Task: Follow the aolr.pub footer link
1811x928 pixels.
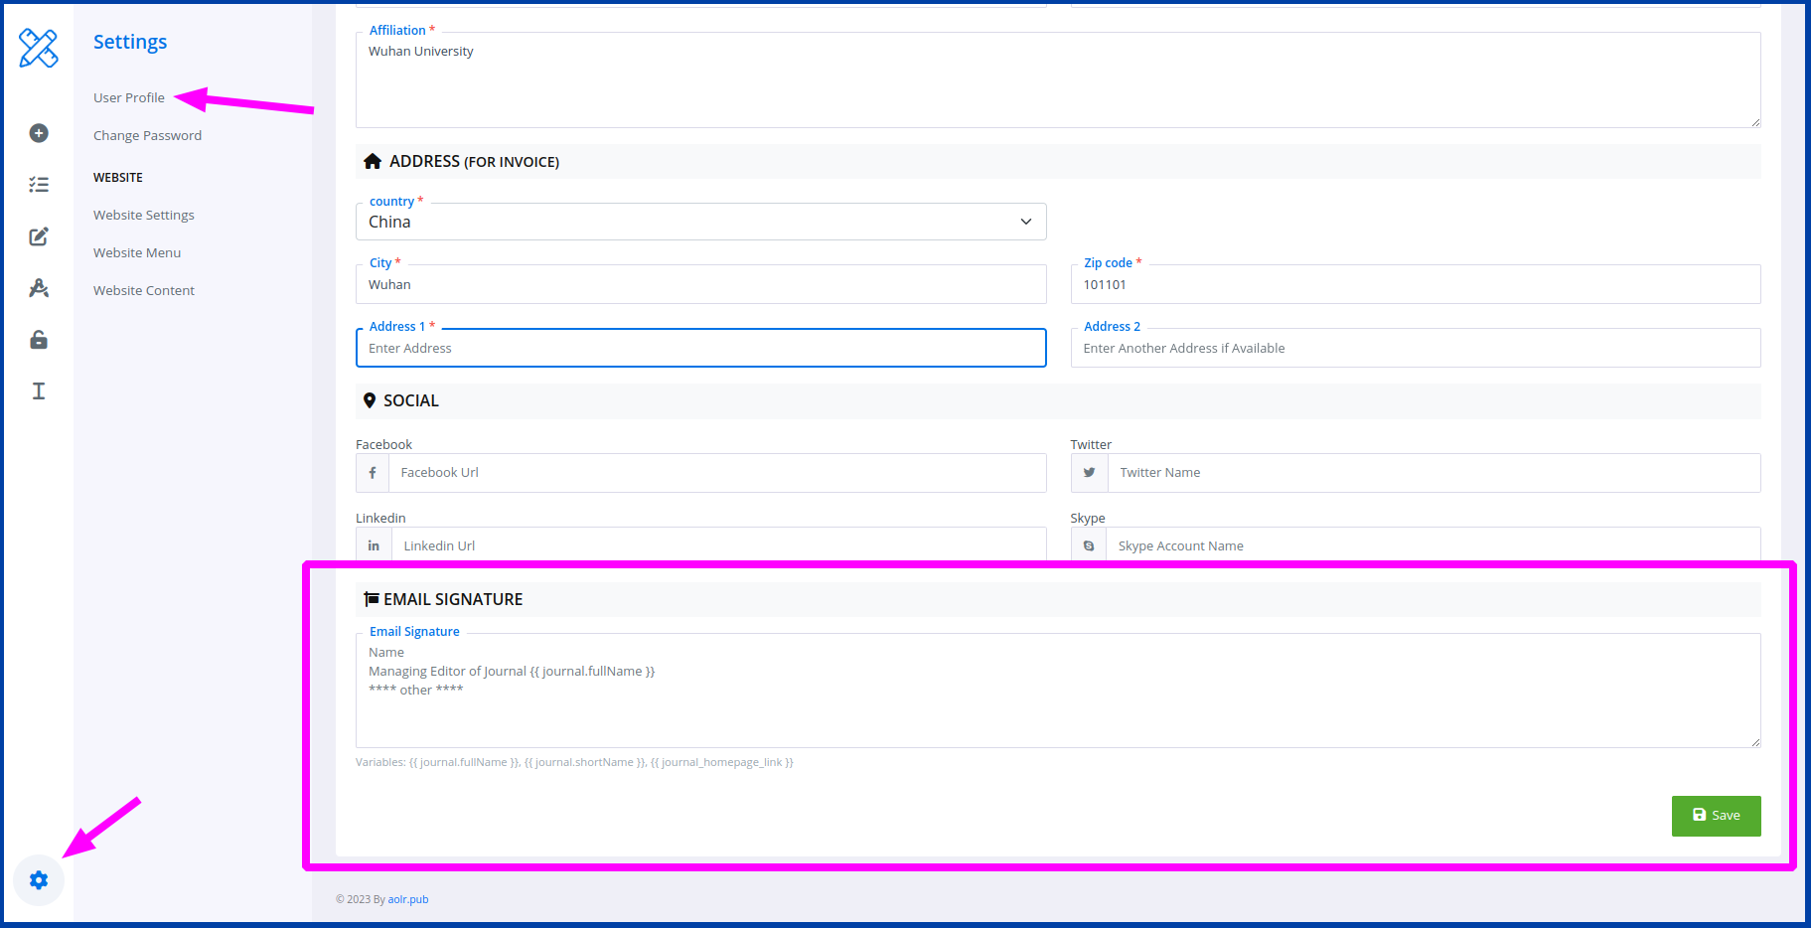Action: click(x=407, y=899)
